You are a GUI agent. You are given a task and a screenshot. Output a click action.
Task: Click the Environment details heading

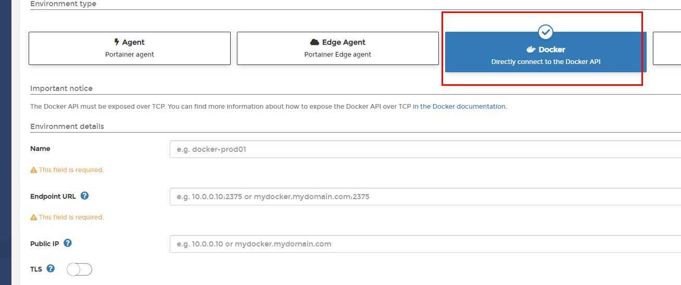[x=67, y=126]
